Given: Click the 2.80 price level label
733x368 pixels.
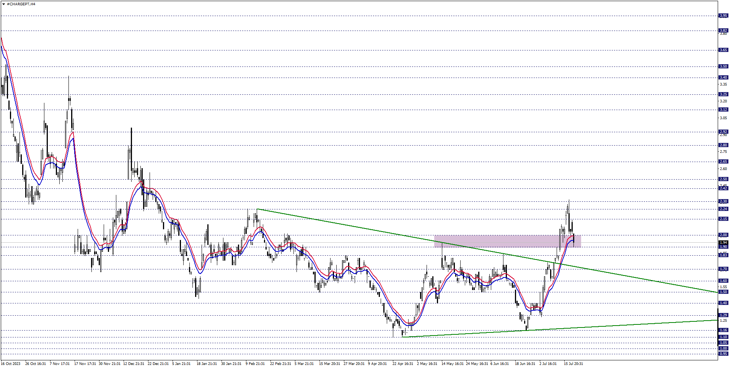Looking at the screenshot, I should [723, 145].
